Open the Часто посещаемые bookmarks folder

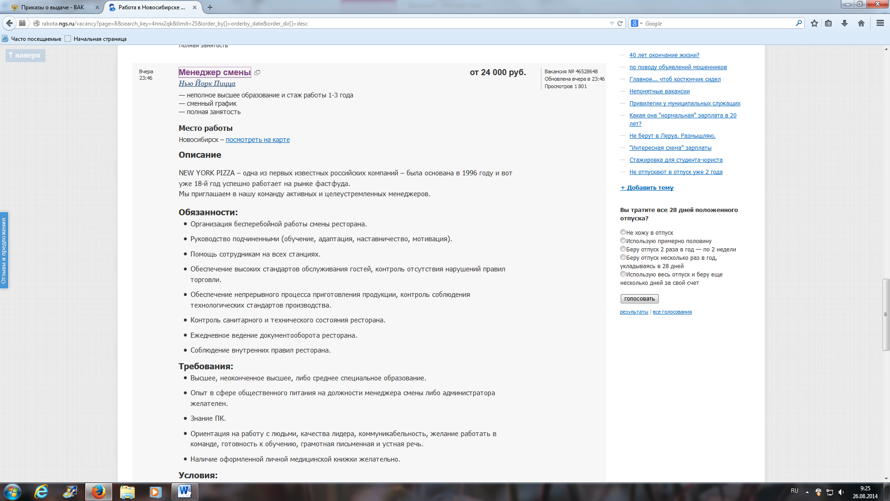click(32, 39)
